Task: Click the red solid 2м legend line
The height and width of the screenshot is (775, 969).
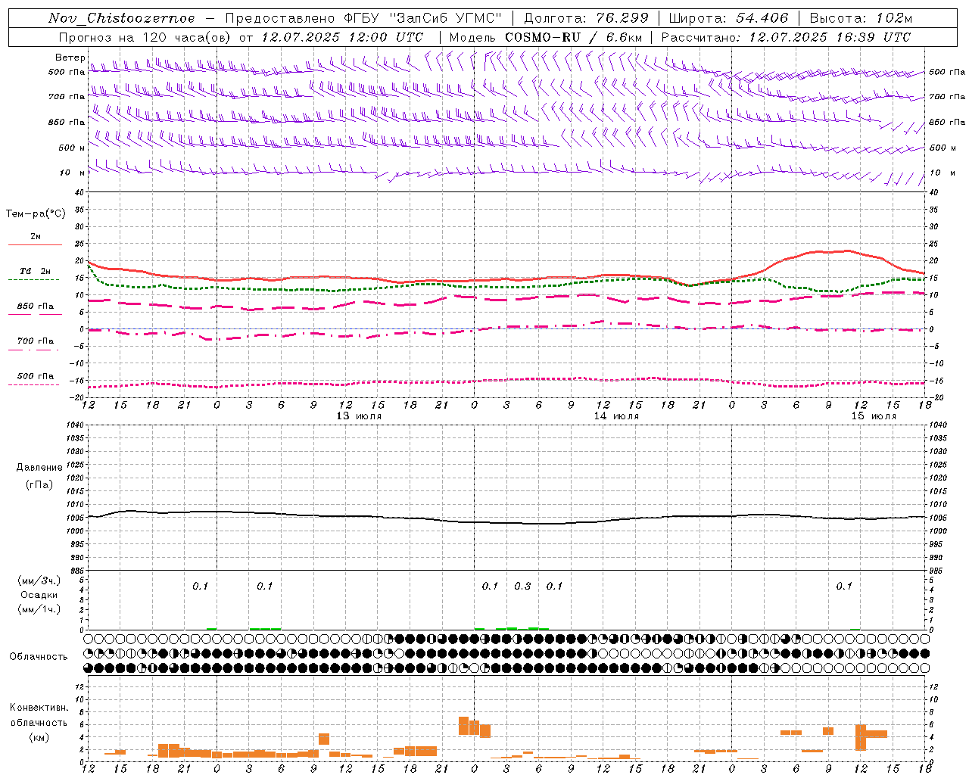Action: click(x=35, y=244)
